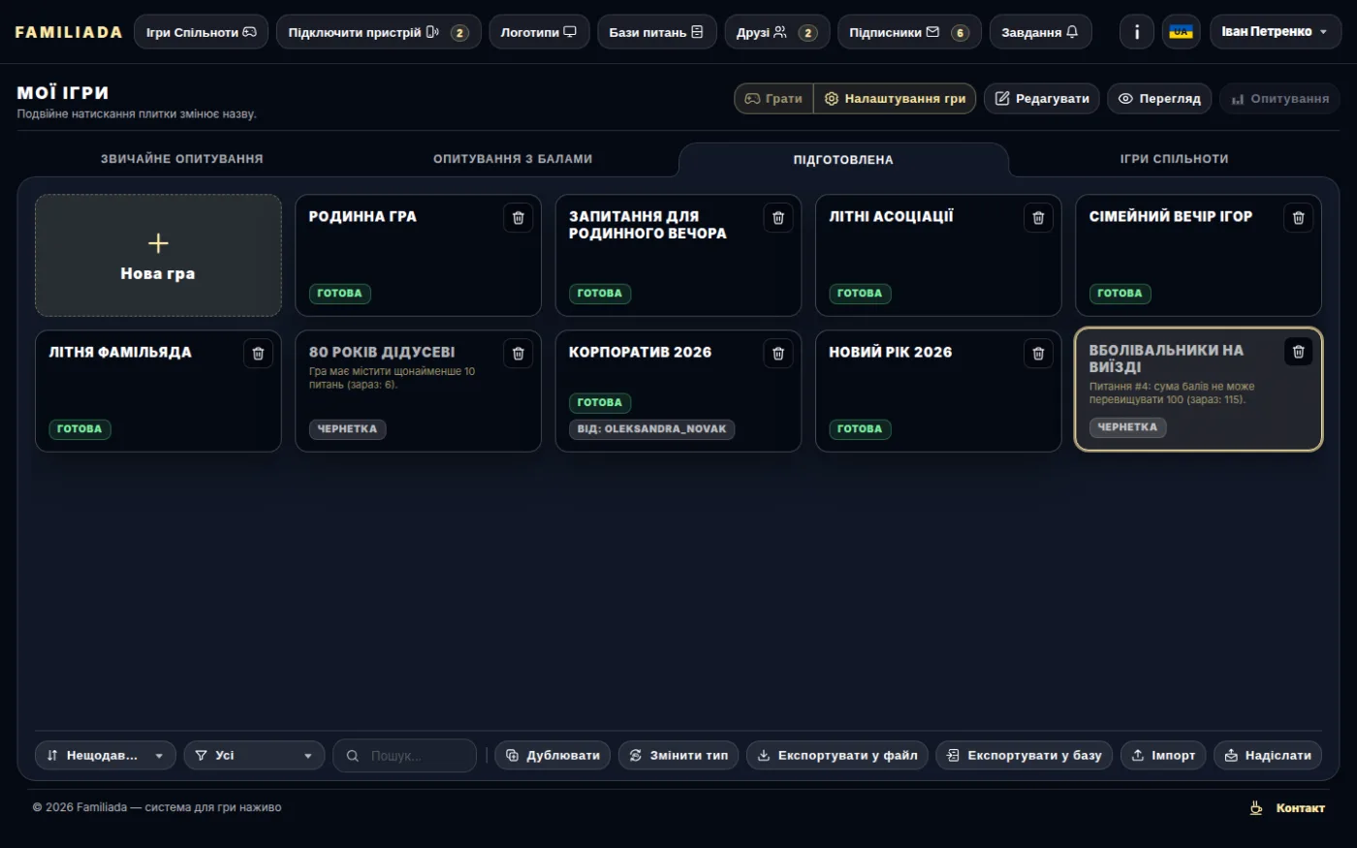
Task: Delete the 80 РОКІВ ДІДУСЕВІ draft
Action: coord(519,354)
